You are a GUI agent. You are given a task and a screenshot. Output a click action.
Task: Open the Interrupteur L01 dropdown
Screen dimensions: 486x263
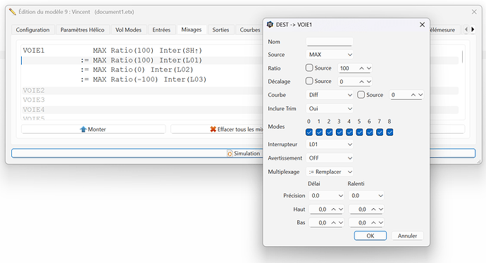[x=330, y=144]
